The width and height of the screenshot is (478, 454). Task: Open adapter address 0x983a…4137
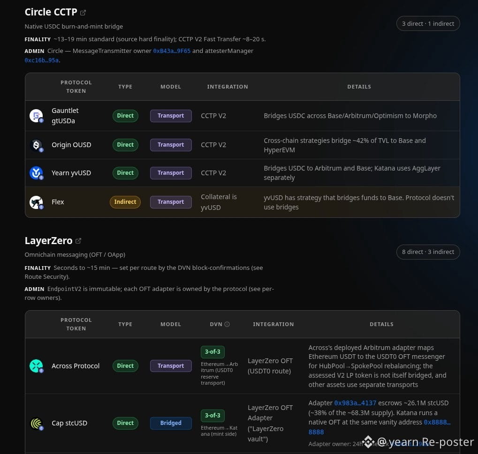355,403
